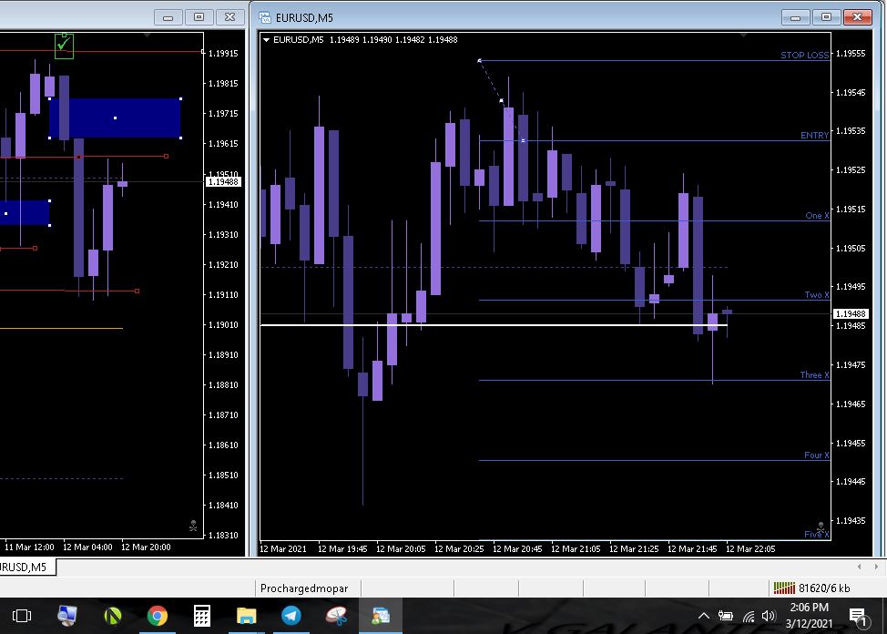Select the Two X target label

pos(817,295)
